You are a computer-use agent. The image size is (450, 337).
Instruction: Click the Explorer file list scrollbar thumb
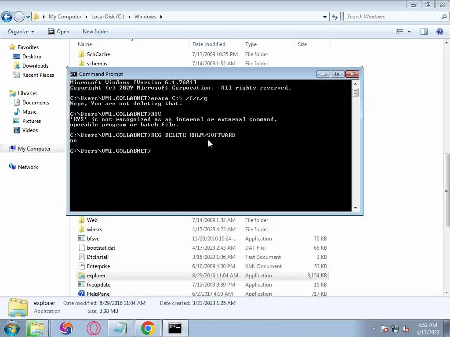[446, 190]
